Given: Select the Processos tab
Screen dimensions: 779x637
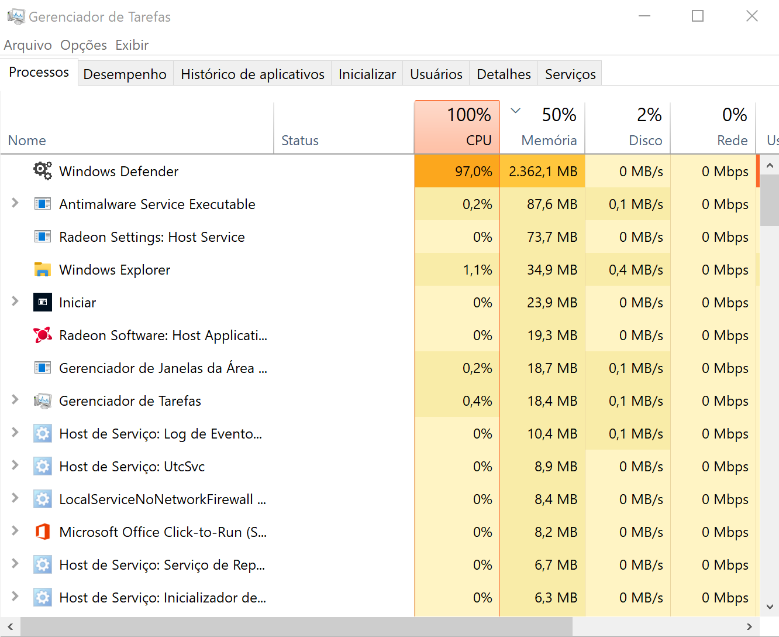Looking at the screenshot, I should coord(39,72).
